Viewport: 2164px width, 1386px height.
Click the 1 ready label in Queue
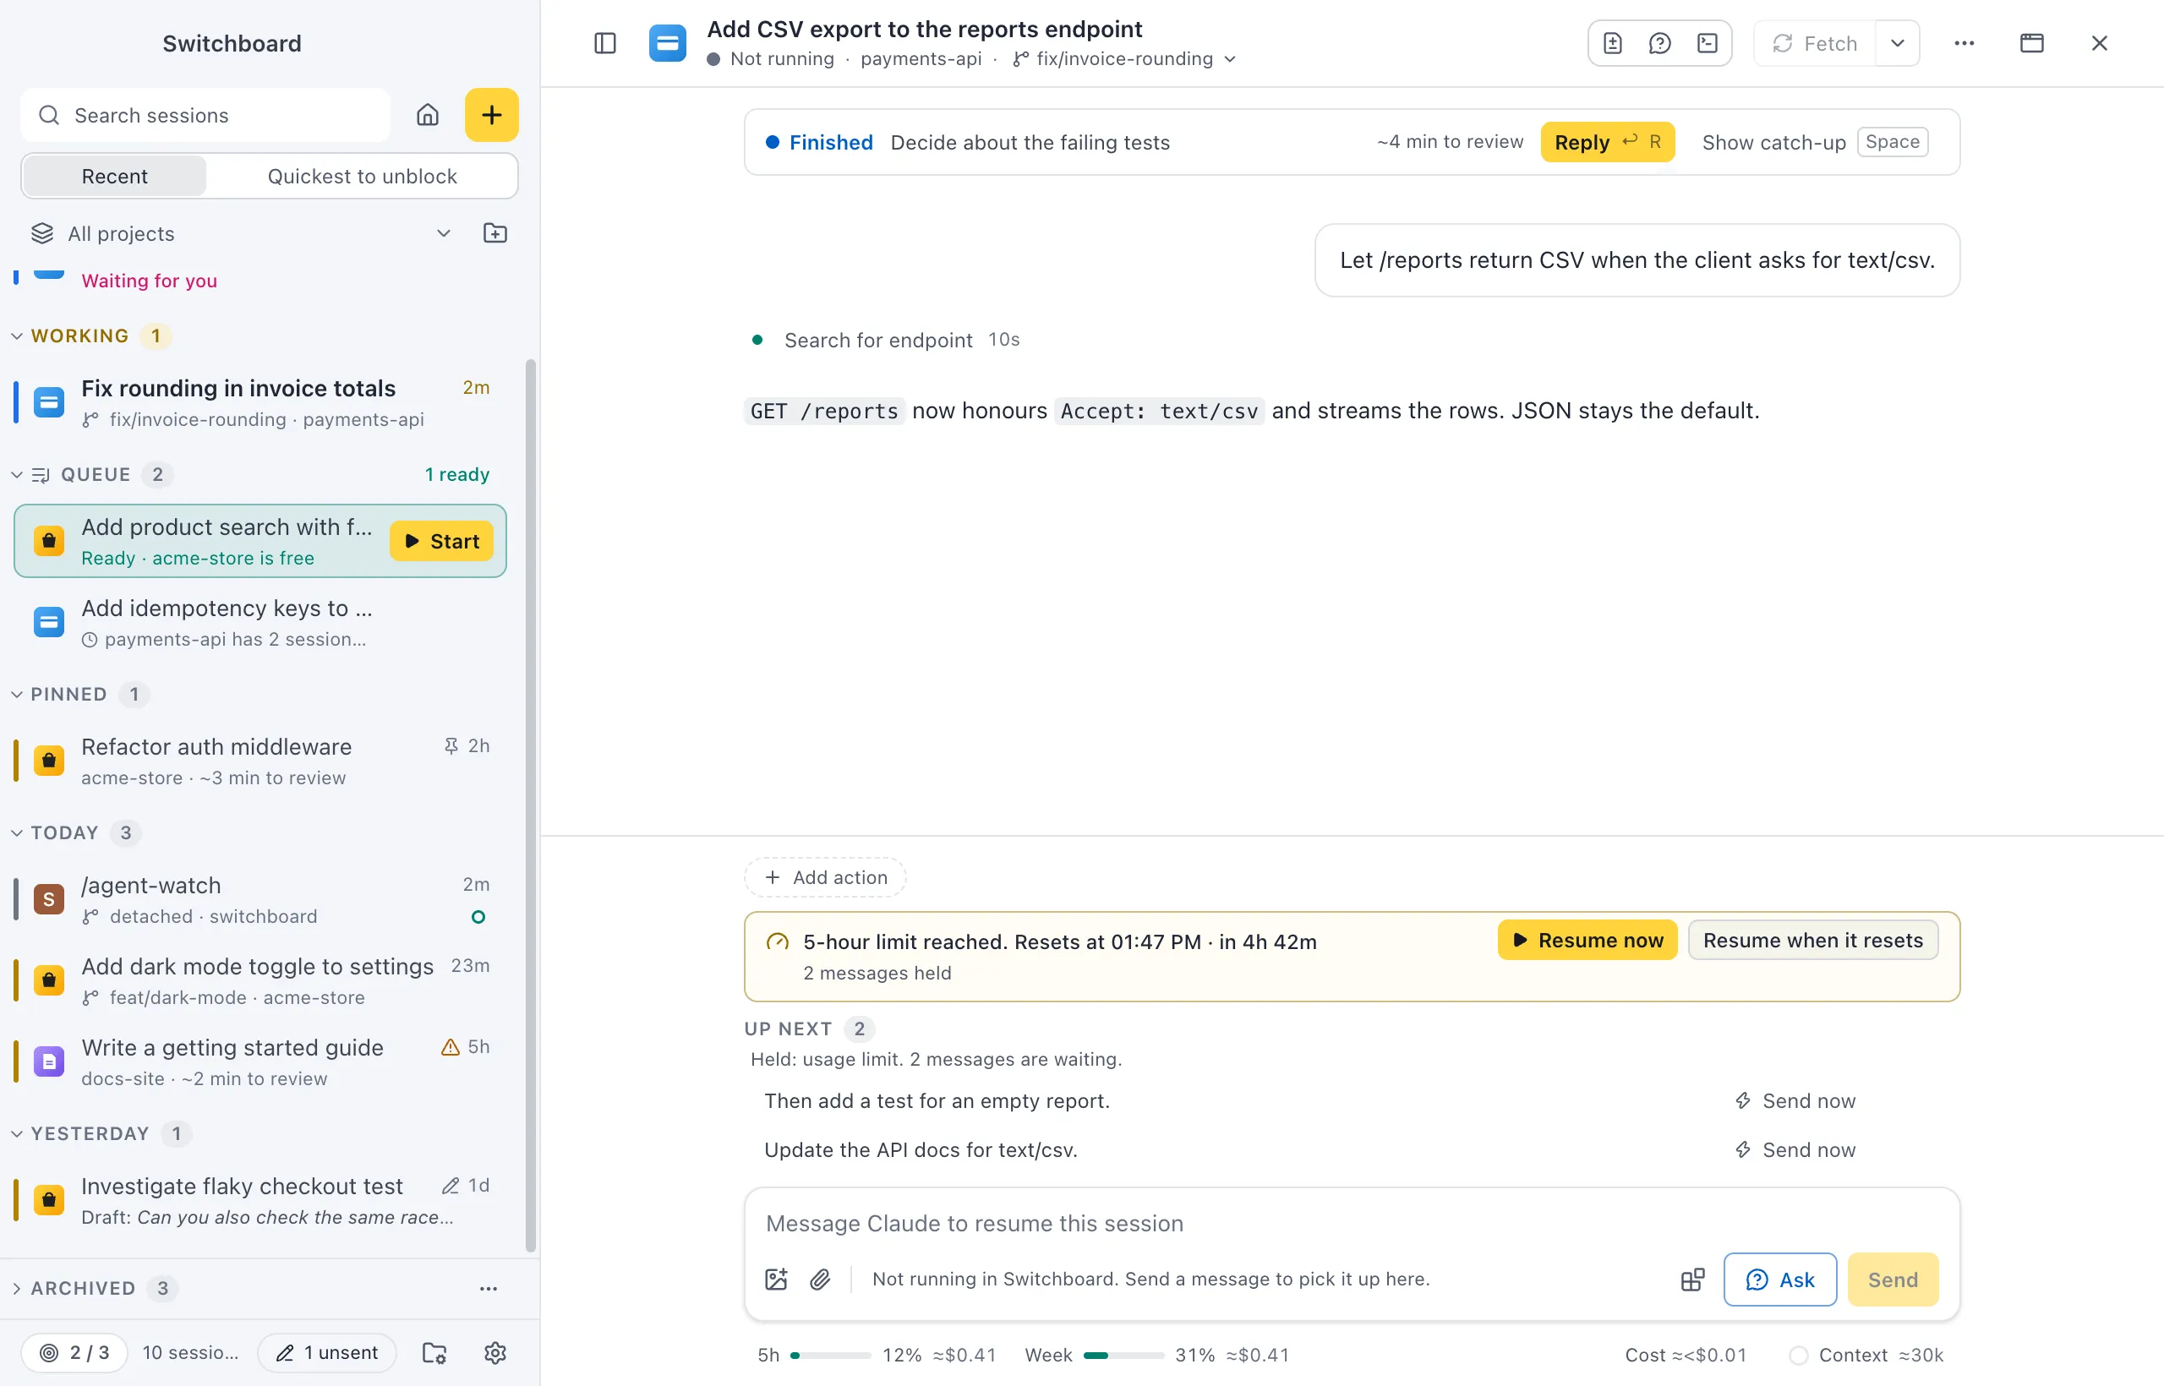coord(457,474)
